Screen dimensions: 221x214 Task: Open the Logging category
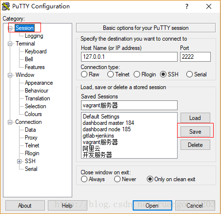(34, 36)
